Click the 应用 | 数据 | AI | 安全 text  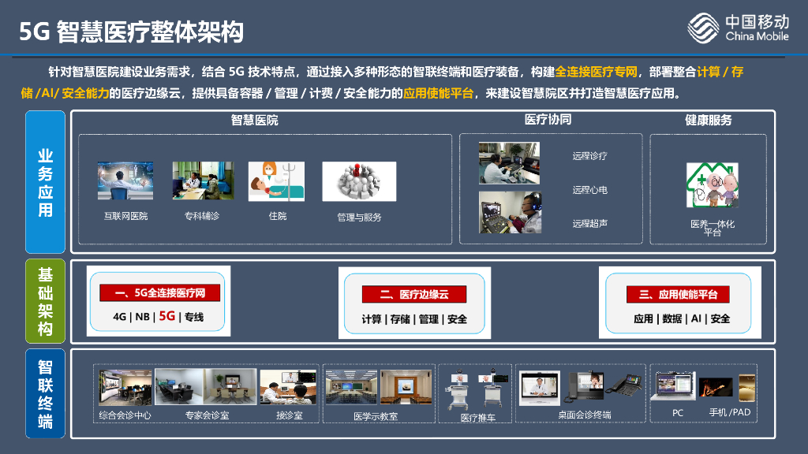[682, 318]
